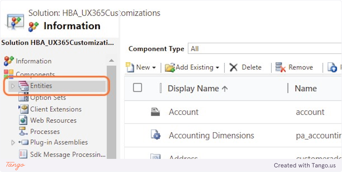Click the Components icon in the tree

(x=9, y=74)
